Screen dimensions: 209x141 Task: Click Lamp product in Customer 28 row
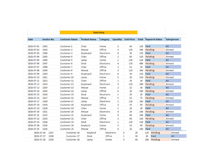click(x=90, y=139)
